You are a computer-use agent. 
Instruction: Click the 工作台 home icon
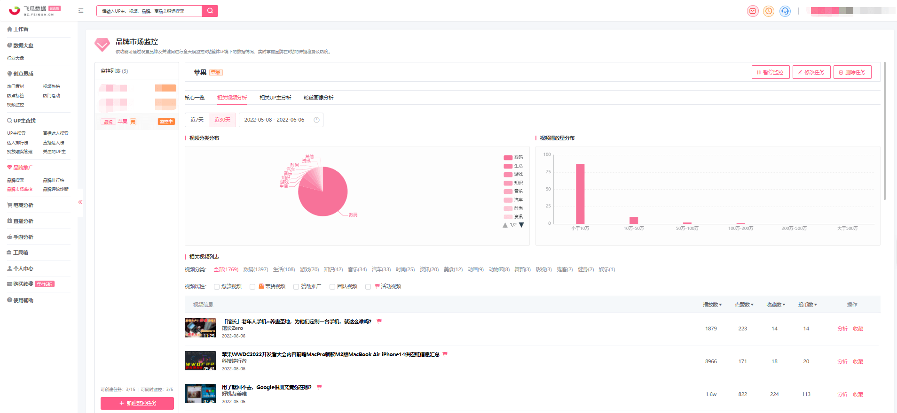coord(9,29)
